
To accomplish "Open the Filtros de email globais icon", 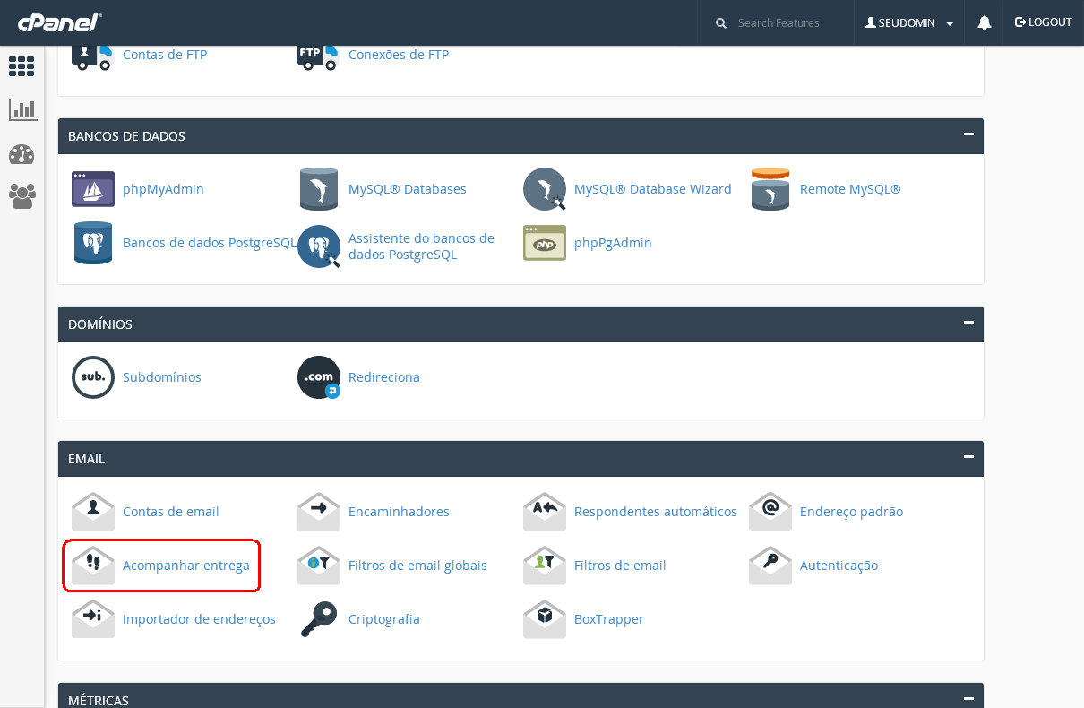I will (319, 566).
